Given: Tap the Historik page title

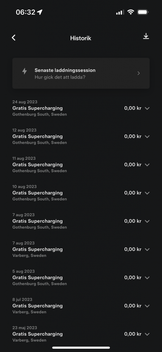Looking at the screenshot, I should coord(81,38).
